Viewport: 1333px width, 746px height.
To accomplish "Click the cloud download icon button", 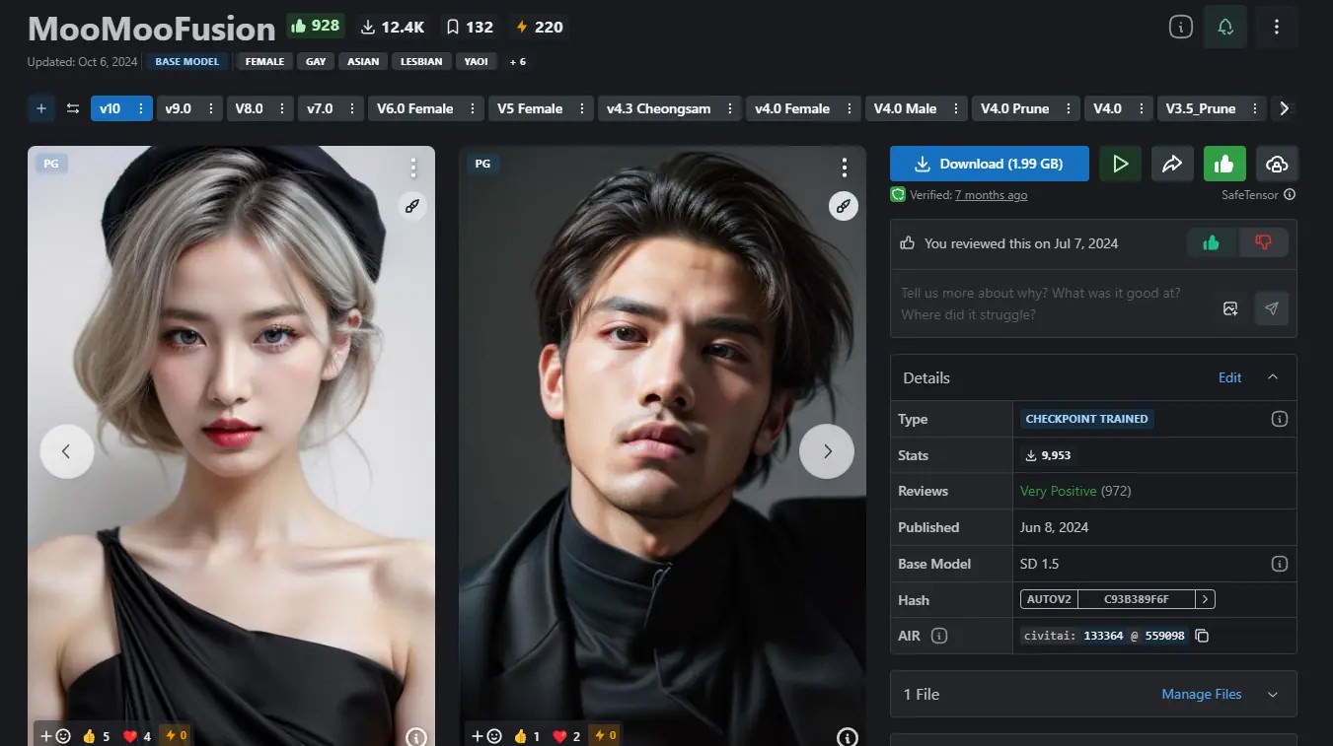I will (1277, 164).
